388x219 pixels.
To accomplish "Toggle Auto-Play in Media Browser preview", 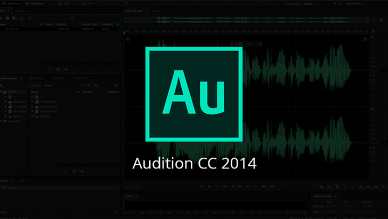I will coord(82,171).
